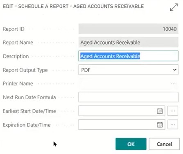183x154 pixels.
Task: Click the Next Run Date Formula label
Action: (x=29, y=97)
